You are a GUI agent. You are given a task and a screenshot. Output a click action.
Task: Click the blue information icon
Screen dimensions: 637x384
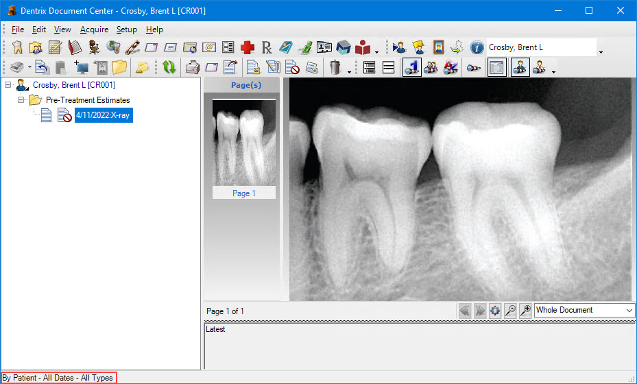tap(477, 47)
